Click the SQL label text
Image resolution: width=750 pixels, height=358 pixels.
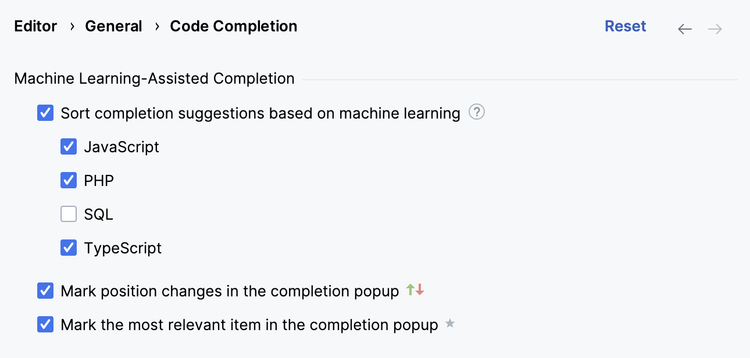[x=98, y=214]
